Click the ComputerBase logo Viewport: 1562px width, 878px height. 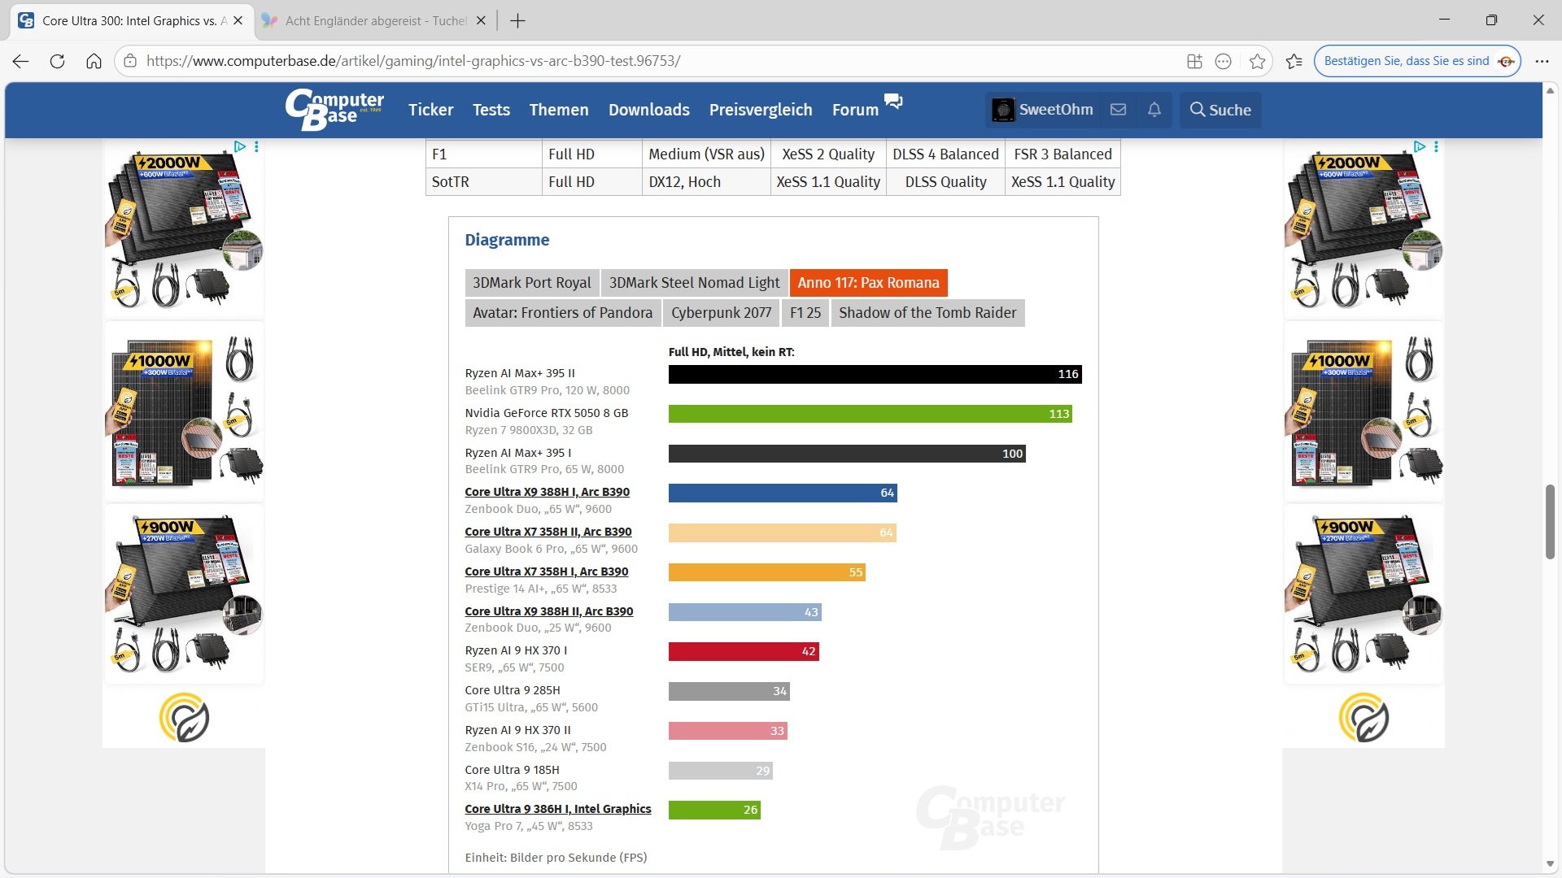click(334, 110)
